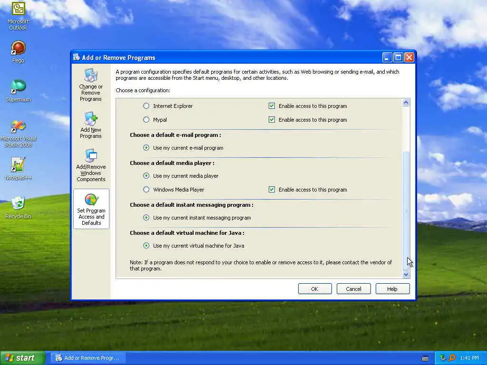
Task: Click the Add or Remove Programs title icon
Action: click(x=77, y=57)
